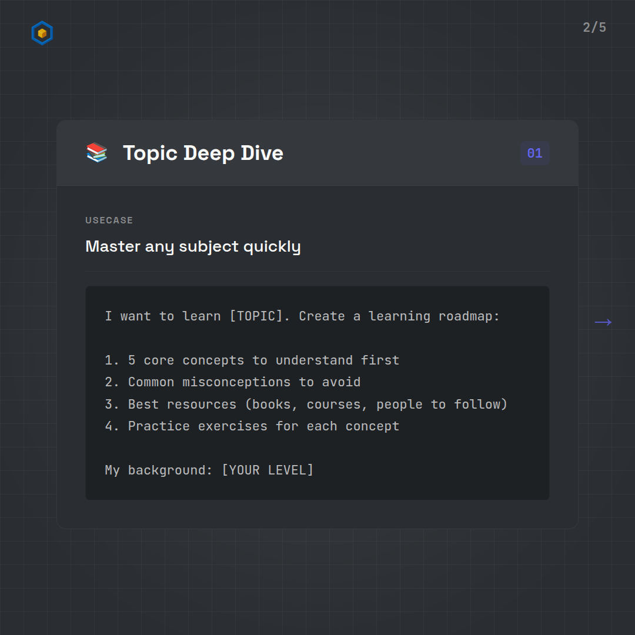Screen dimensions: 635x635
Task: Click the [YOUR LEVEL] placeholder
Action: (x=268, y=470)
